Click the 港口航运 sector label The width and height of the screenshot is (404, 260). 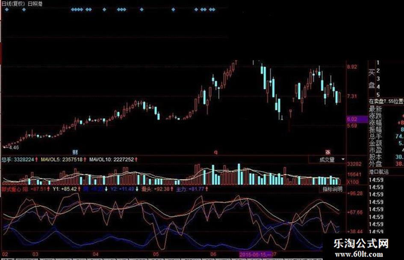pos(378,172)
